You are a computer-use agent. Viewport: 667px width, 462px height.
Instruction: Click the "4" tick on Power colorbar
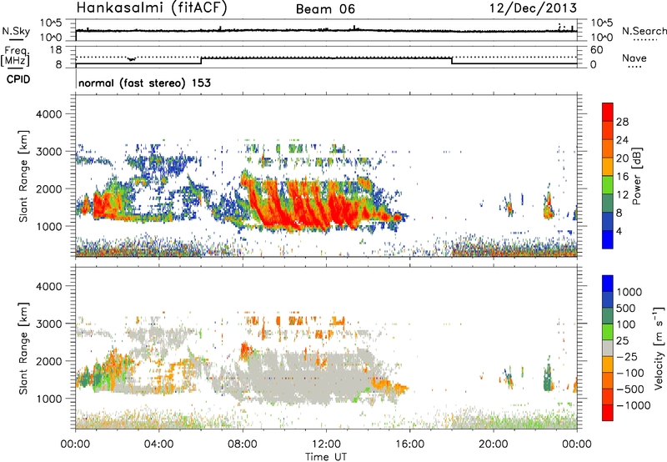click(619, 231)
